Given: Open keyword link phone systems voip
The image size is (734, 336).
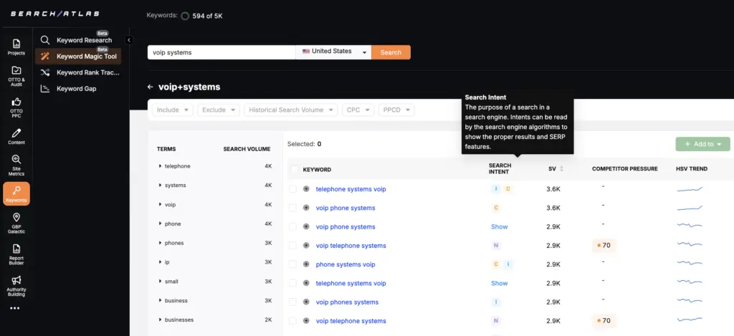Looking at the screenshot, I should [x=345, y=264].
